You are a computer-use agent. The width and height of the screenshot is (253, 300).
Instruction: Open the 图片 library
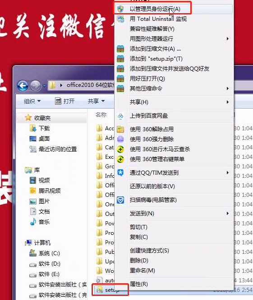(40, 201)
